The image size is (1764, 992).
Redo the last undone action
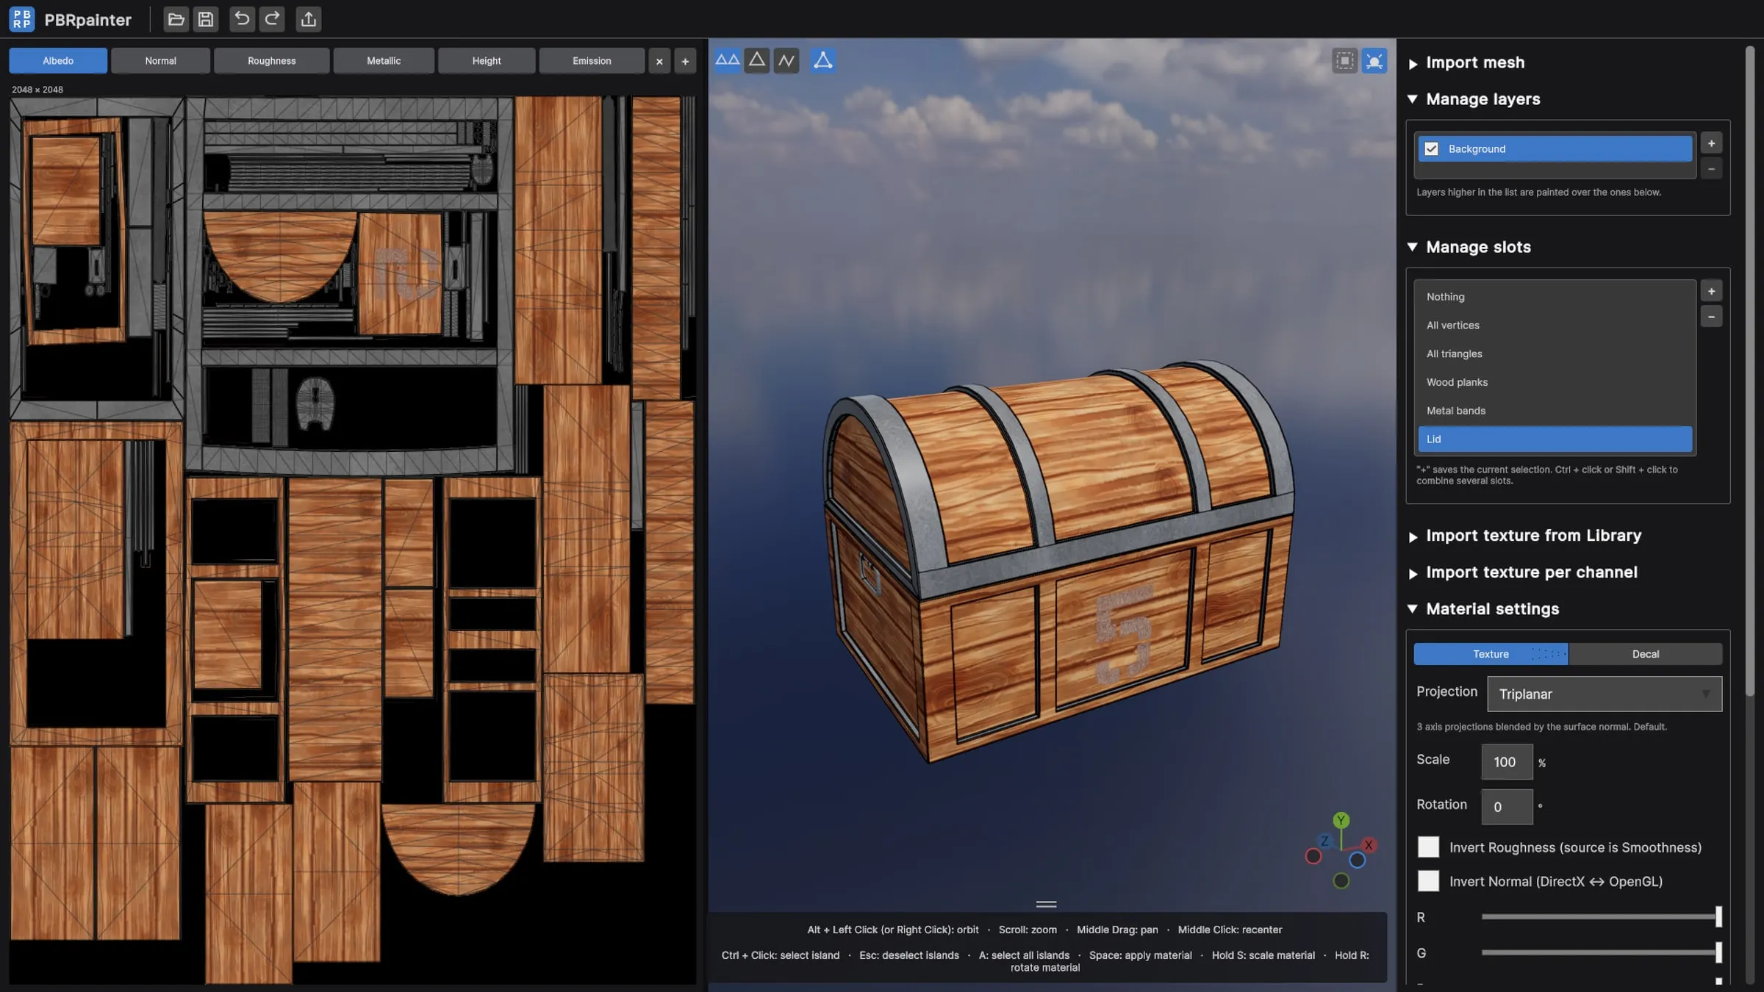point(272,19)
